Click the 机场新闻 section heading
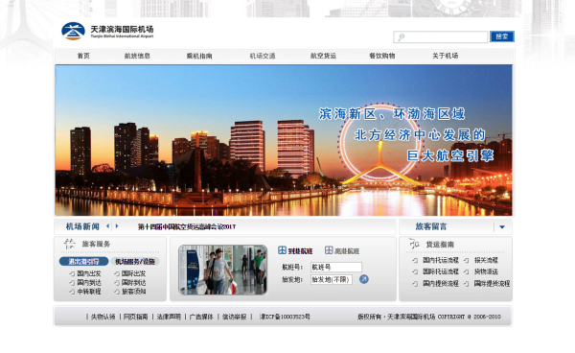 click(x=82, y=226)
